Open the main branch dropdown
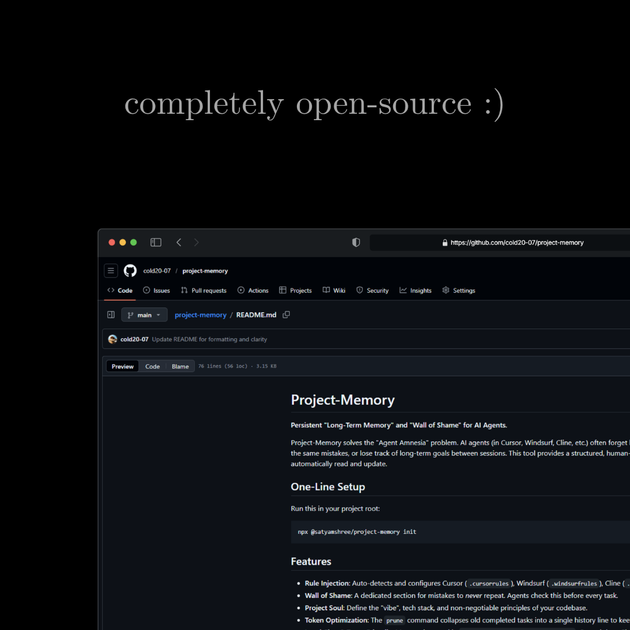 pos(144,315)
